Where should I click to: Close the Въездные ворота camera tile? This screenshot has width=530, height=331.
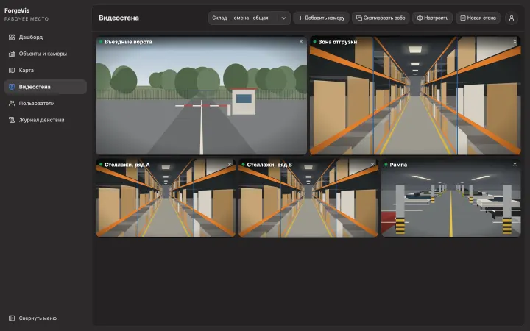pyautogui.click(x=301, y=42)
